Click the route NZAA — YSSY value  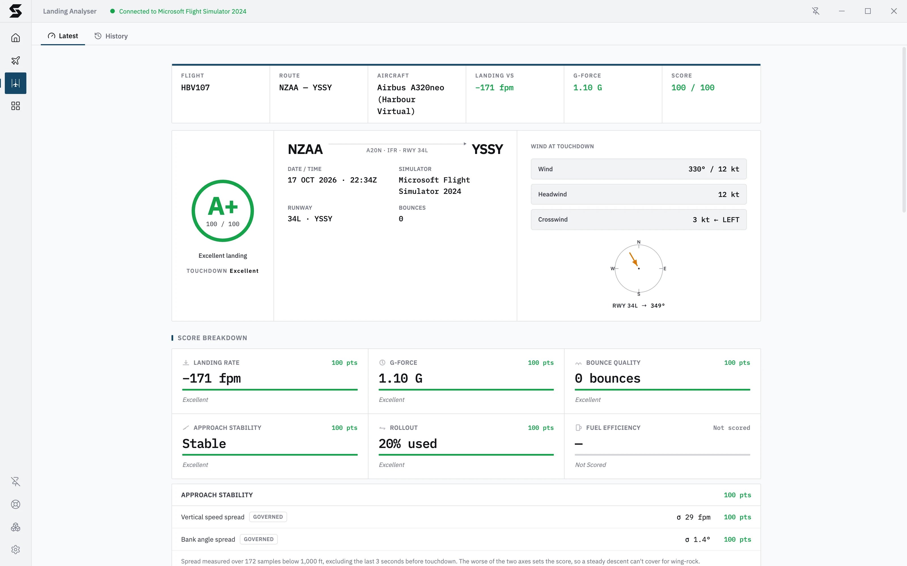pos(306,88)
